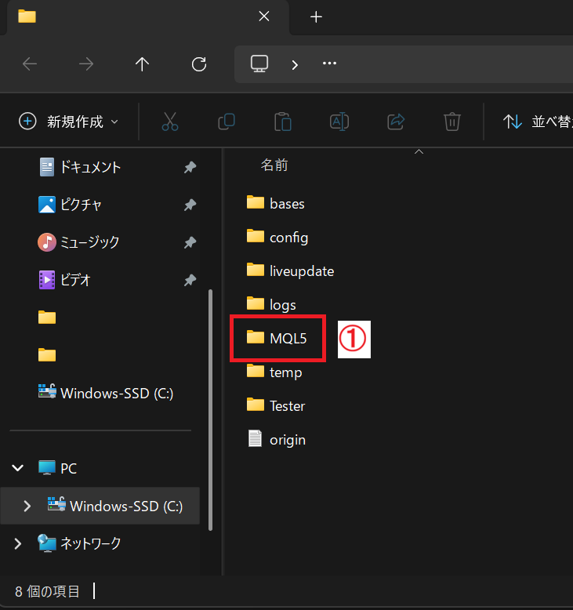Expand the ネットワーク tree node
573x610 pixels.
[17, 543]
